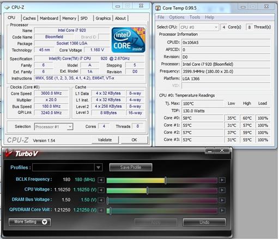Click the Core Temp title bar icon
Viewport: 279px width, 240px height.
pos(158,8)
